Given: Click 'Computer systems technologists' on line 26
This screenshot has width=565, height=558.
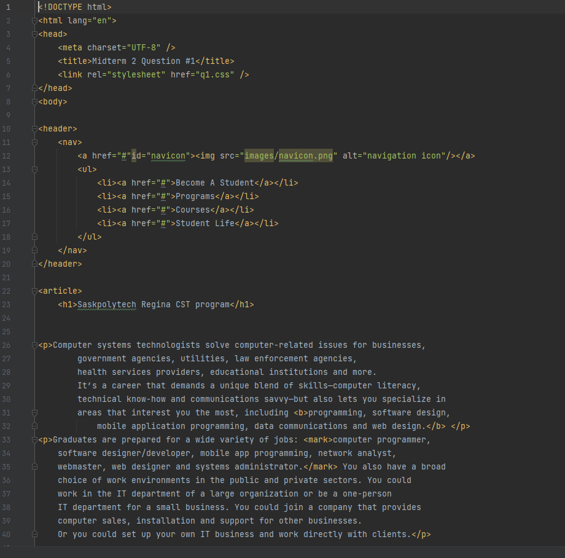Looking at the screenshot, I should [126, 345].
